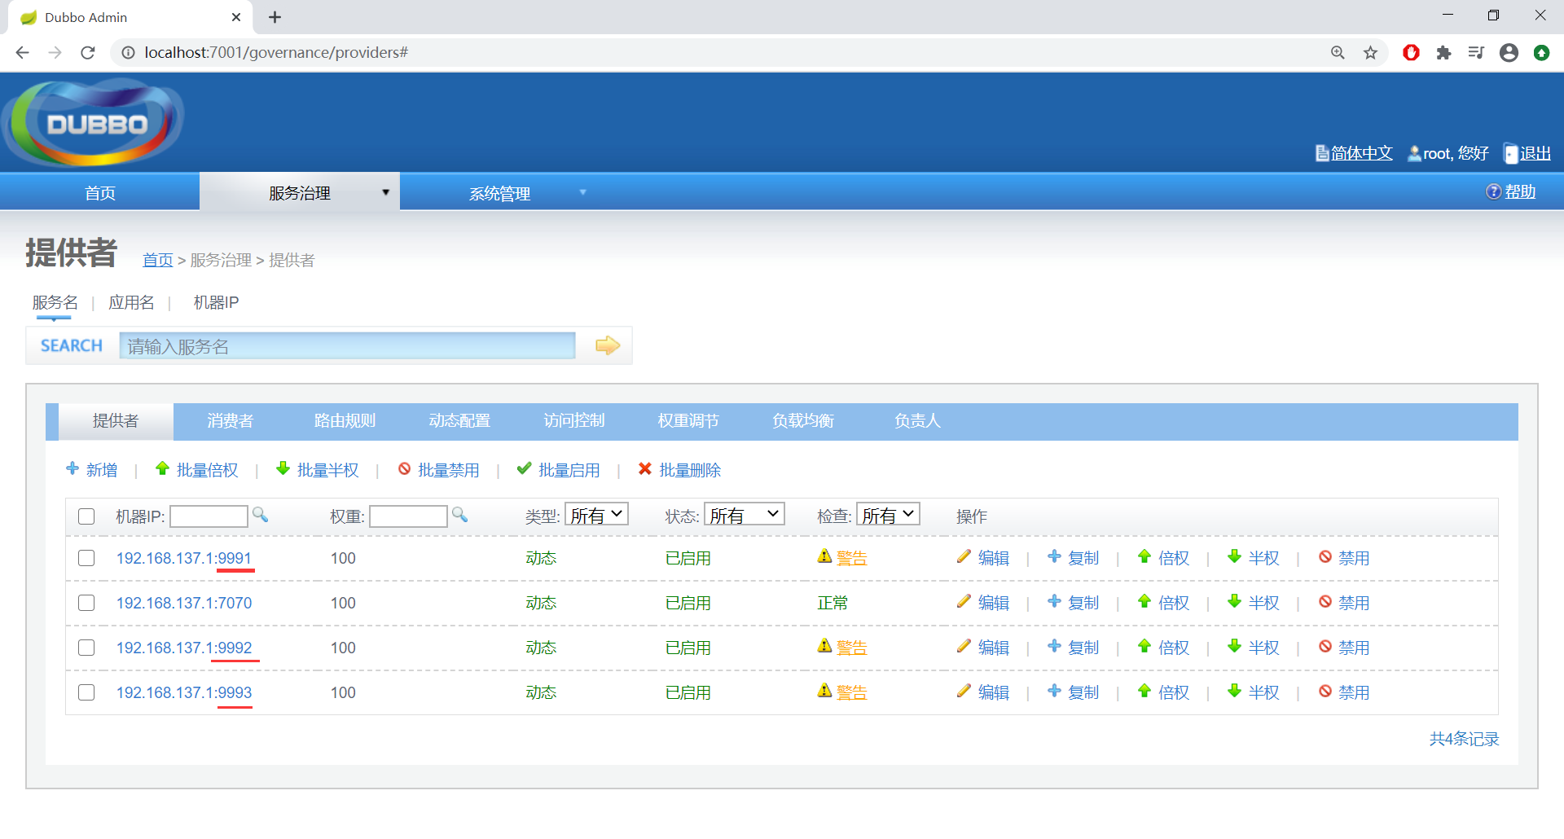Viewport: 1564px width, 839px height.
Task: Click the magnifier icon next to 权重 filter
Action: [459, 514]
